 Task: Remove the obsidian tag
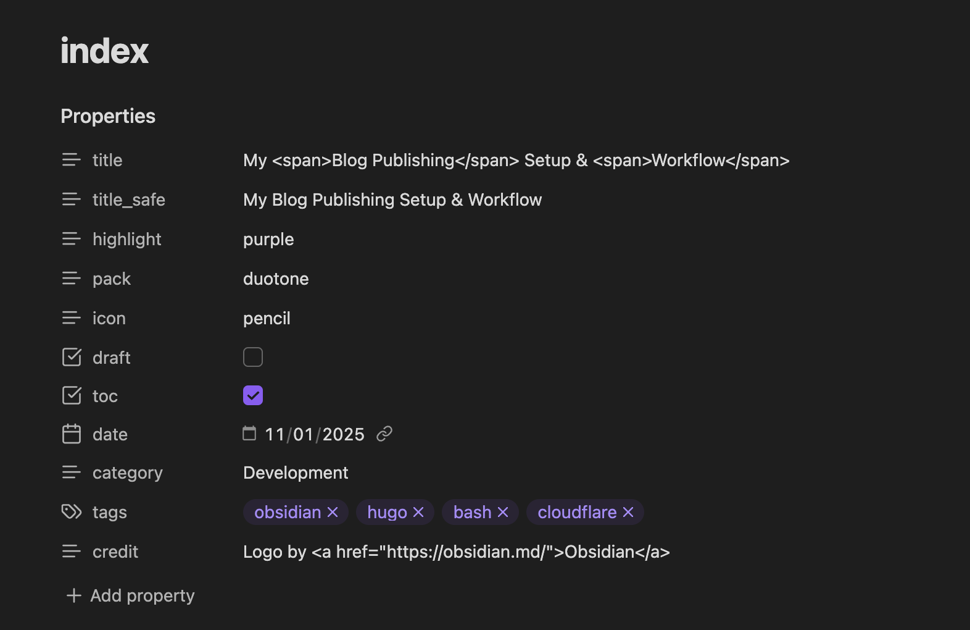[x=333, y=512]
